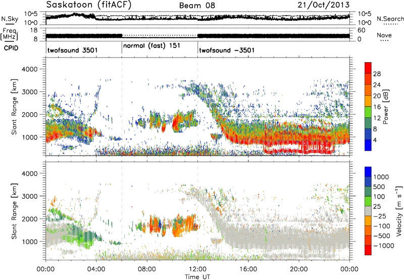Click the "Time UT" axis title
The width and height of the screenshot is (404, 280).
click(x=197, y=276)
